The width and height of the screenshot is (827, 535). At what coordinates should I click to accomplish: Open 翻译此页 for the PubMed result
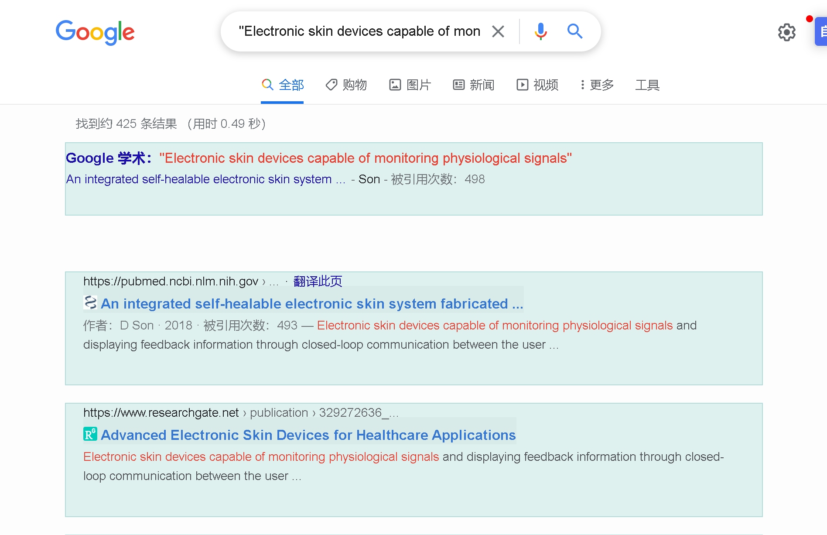click(317, 281)
